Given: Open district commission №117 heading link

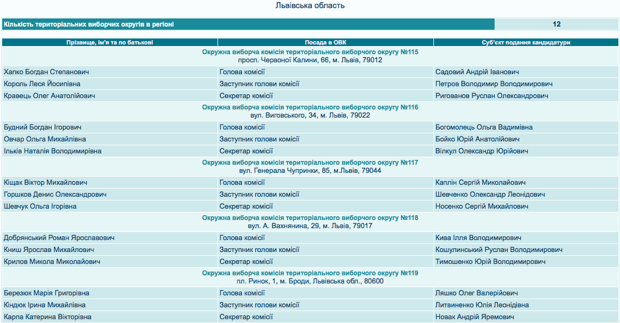Looking at the screenshot, I should 310,163.
